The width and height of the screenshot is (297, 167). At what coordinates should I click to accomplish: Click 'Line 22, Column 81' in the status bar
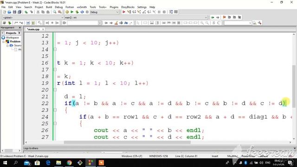(186, 156)
